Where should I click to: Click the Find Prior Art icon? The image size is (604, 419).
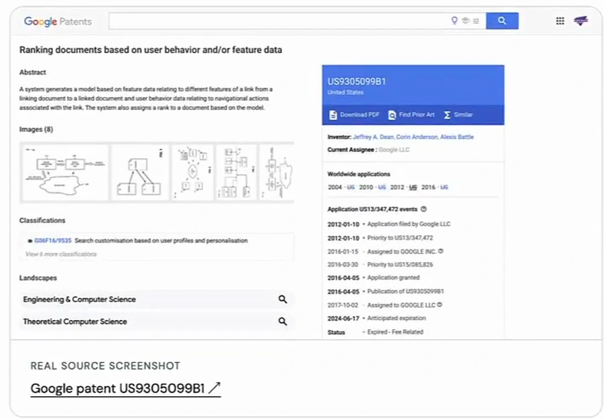coord(392,115)
